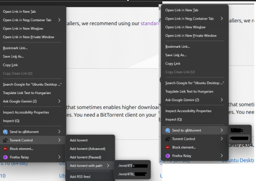Expand Firefox Relay arrow in right menu
Viewport: 256px width, 181px height.
(222, 156)
